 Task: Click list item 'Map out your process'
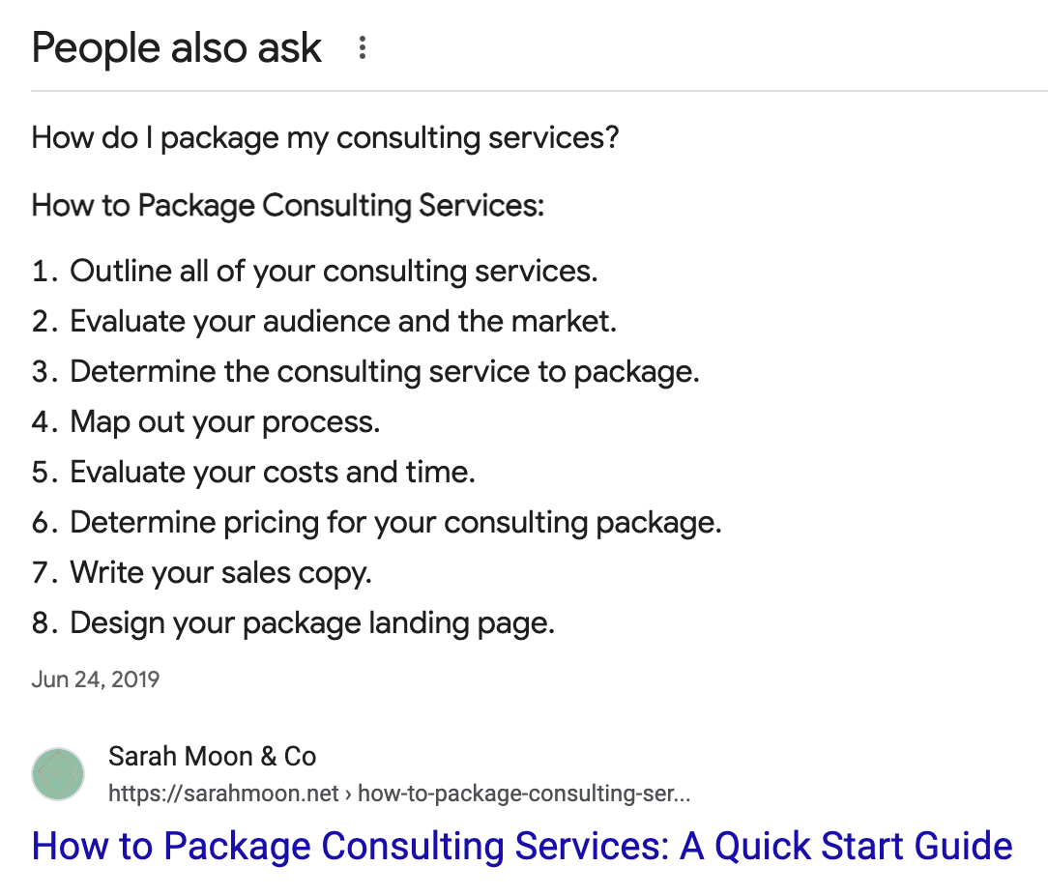click(224, 421)
